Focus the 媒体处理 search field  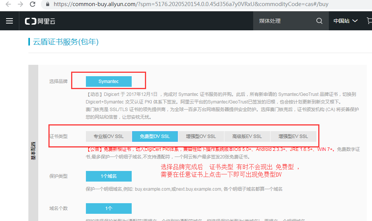coord(283,21)
